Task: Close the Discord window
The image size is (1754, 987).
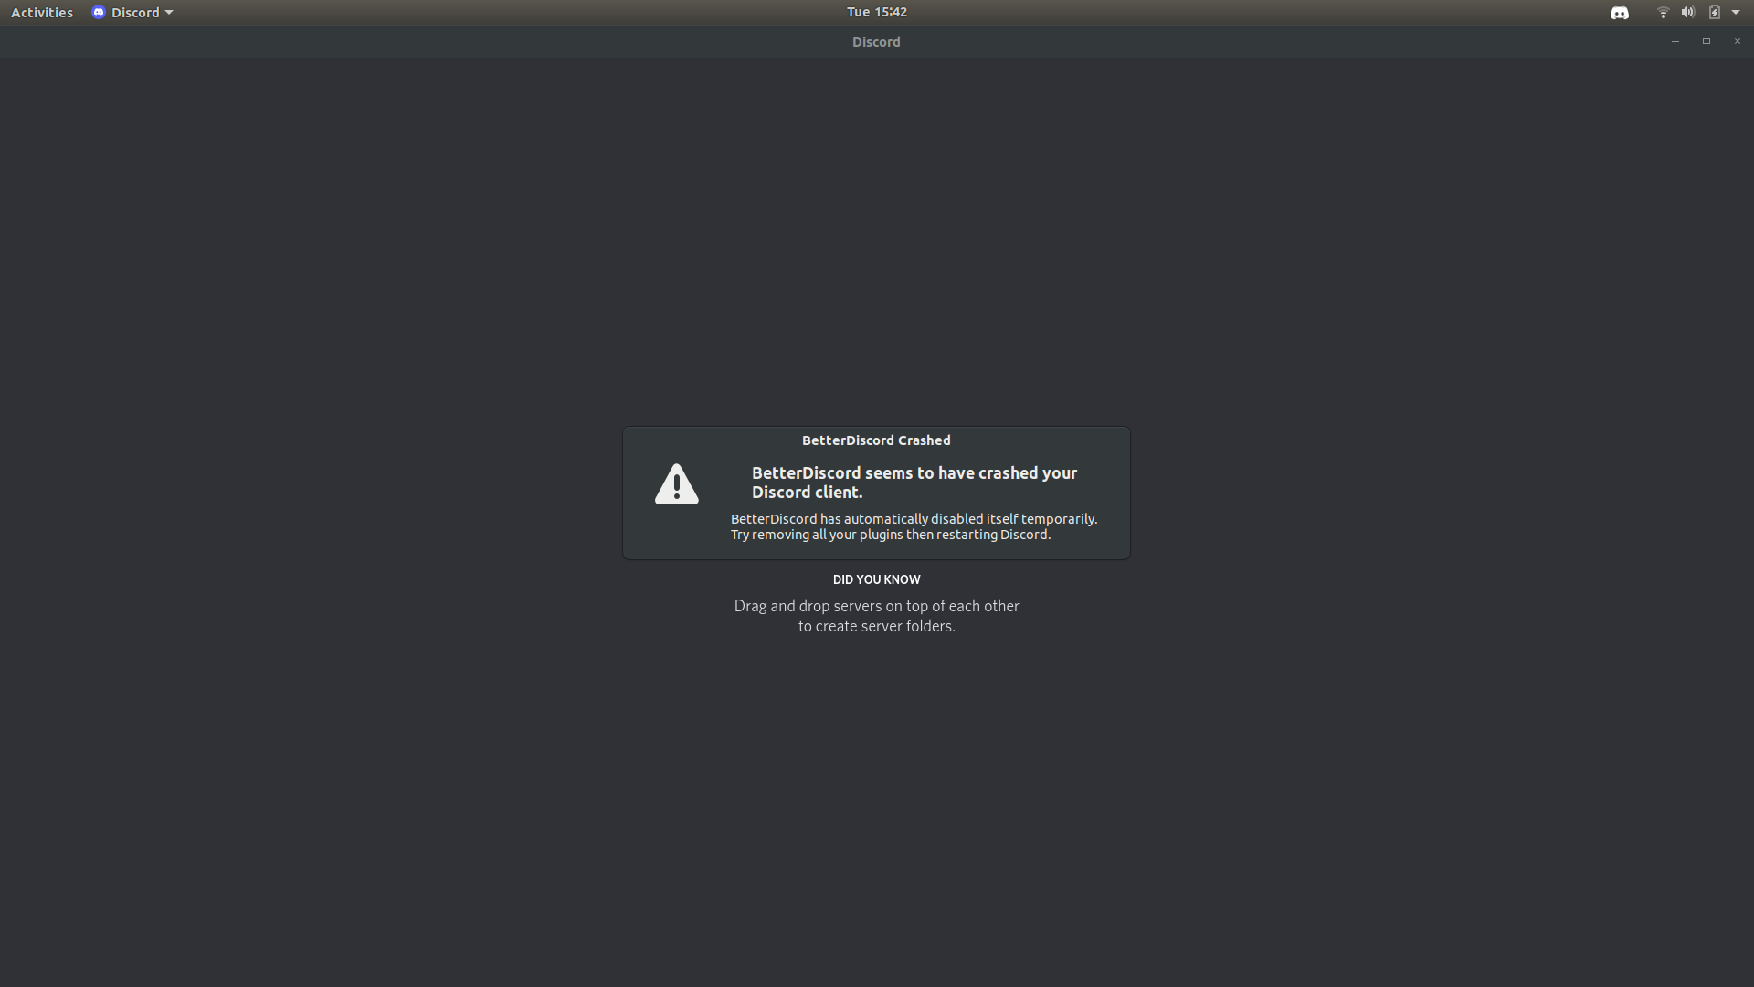Action: (x=1737, y=41)
